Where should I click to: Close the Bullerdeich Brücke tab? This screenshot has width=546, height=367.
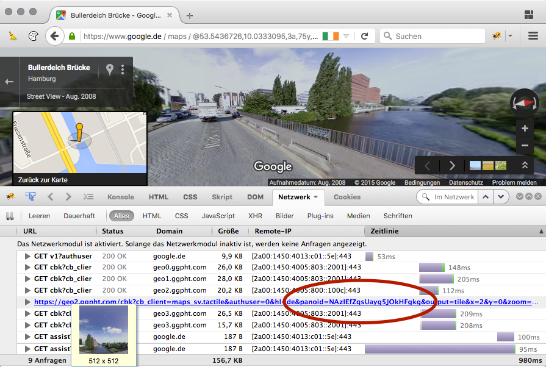[x=170, y=15]
